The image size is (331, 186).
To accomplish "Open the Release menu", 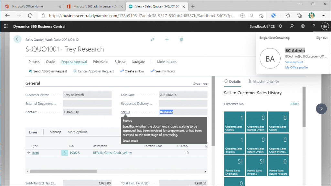I will click(120, 62).
